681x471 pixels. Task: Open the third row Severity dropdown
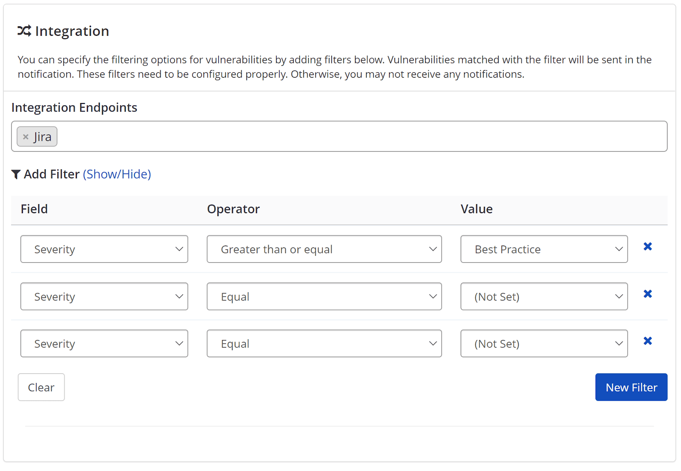[x=104, y=343]
